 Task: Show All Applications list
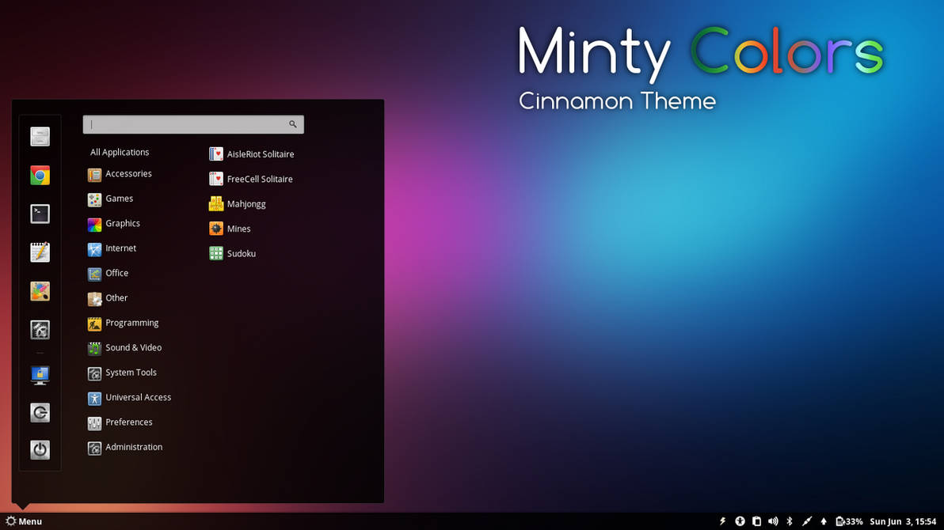click(120, 152)
